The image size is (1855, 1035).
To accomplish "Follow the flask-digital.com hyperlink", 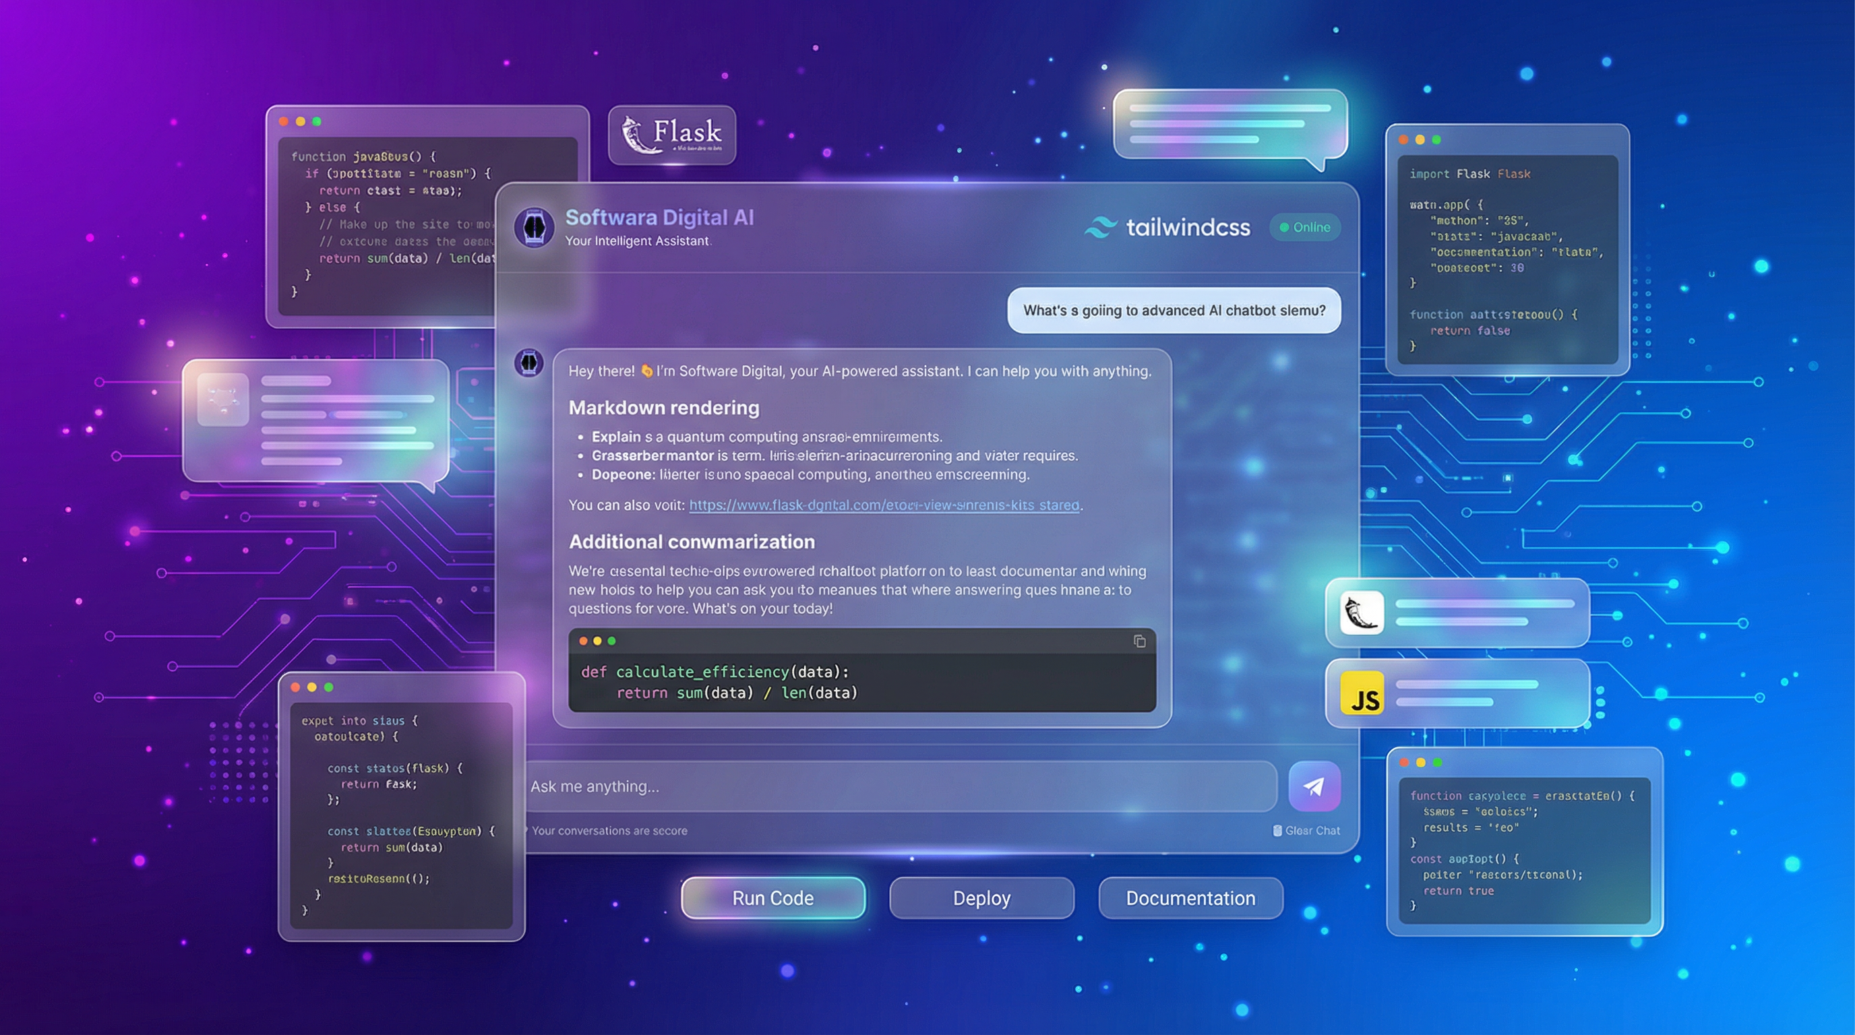I will click(x=883, y=505).
